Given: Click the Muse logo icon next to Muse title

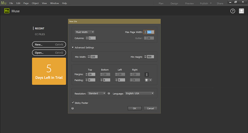Looking at the screenshot, I should click(7, 11).
